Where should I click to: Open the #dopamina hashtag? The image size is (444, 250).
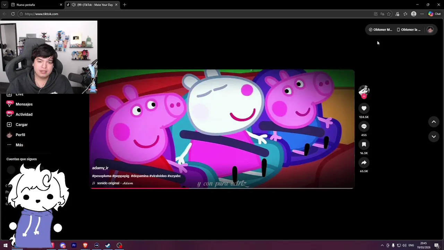coord(139,176)
